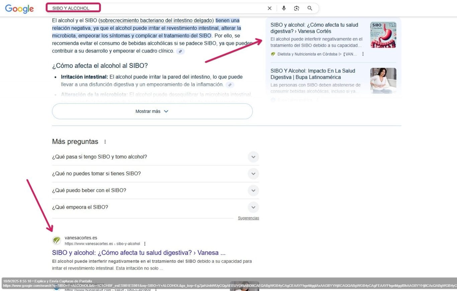Expand the Mostrar más button
The height and width of the screenshot is (291, 457).
tap(152, 111)
